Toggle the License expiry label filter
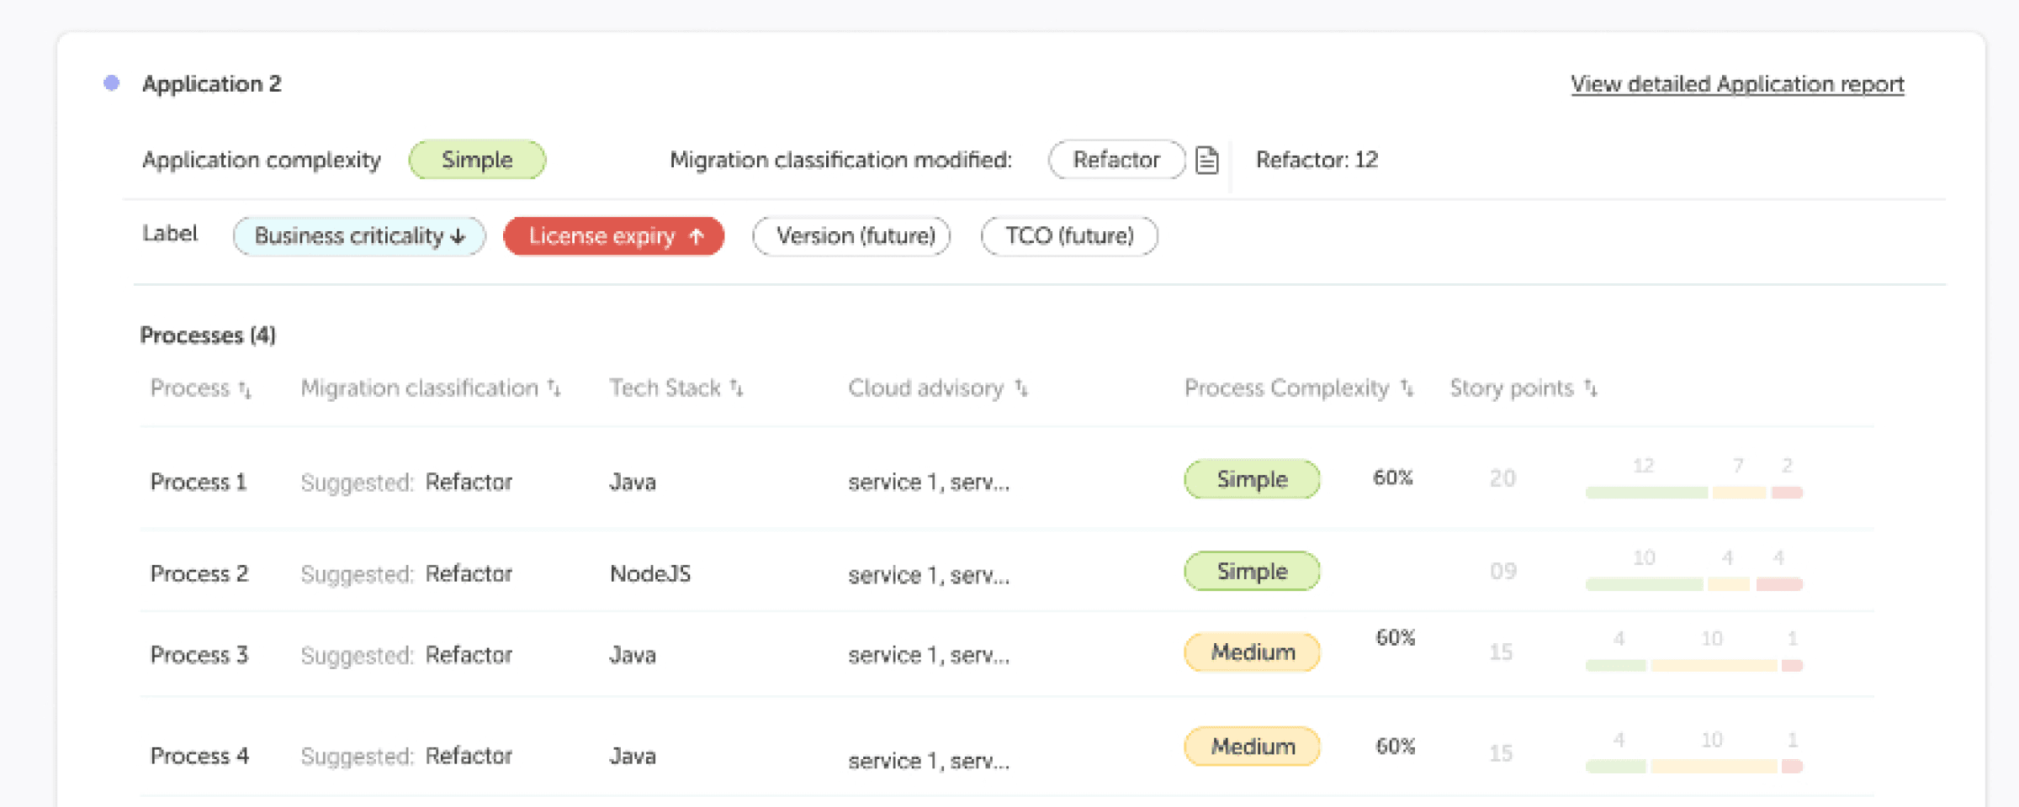The width and height of the screenshot is (2019, 807). pyautogui.click(x=613, y=236)
